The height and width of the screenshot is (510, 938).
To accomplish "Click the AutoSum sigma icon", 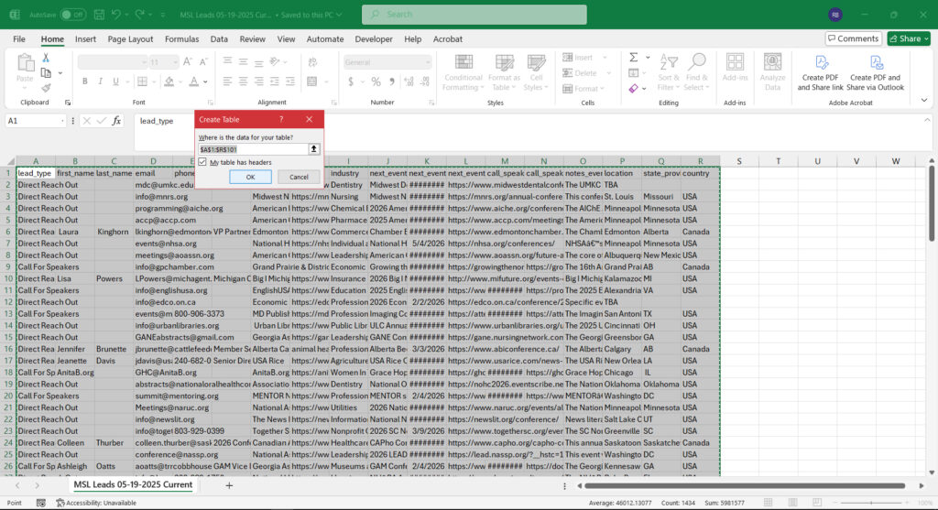I will [633, 58].
